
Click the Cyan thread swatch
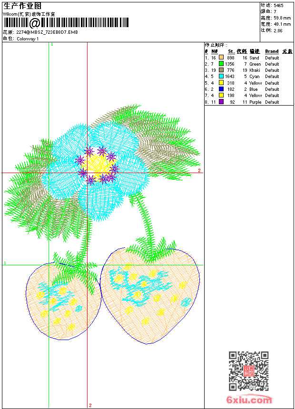(x=221, y=76)
